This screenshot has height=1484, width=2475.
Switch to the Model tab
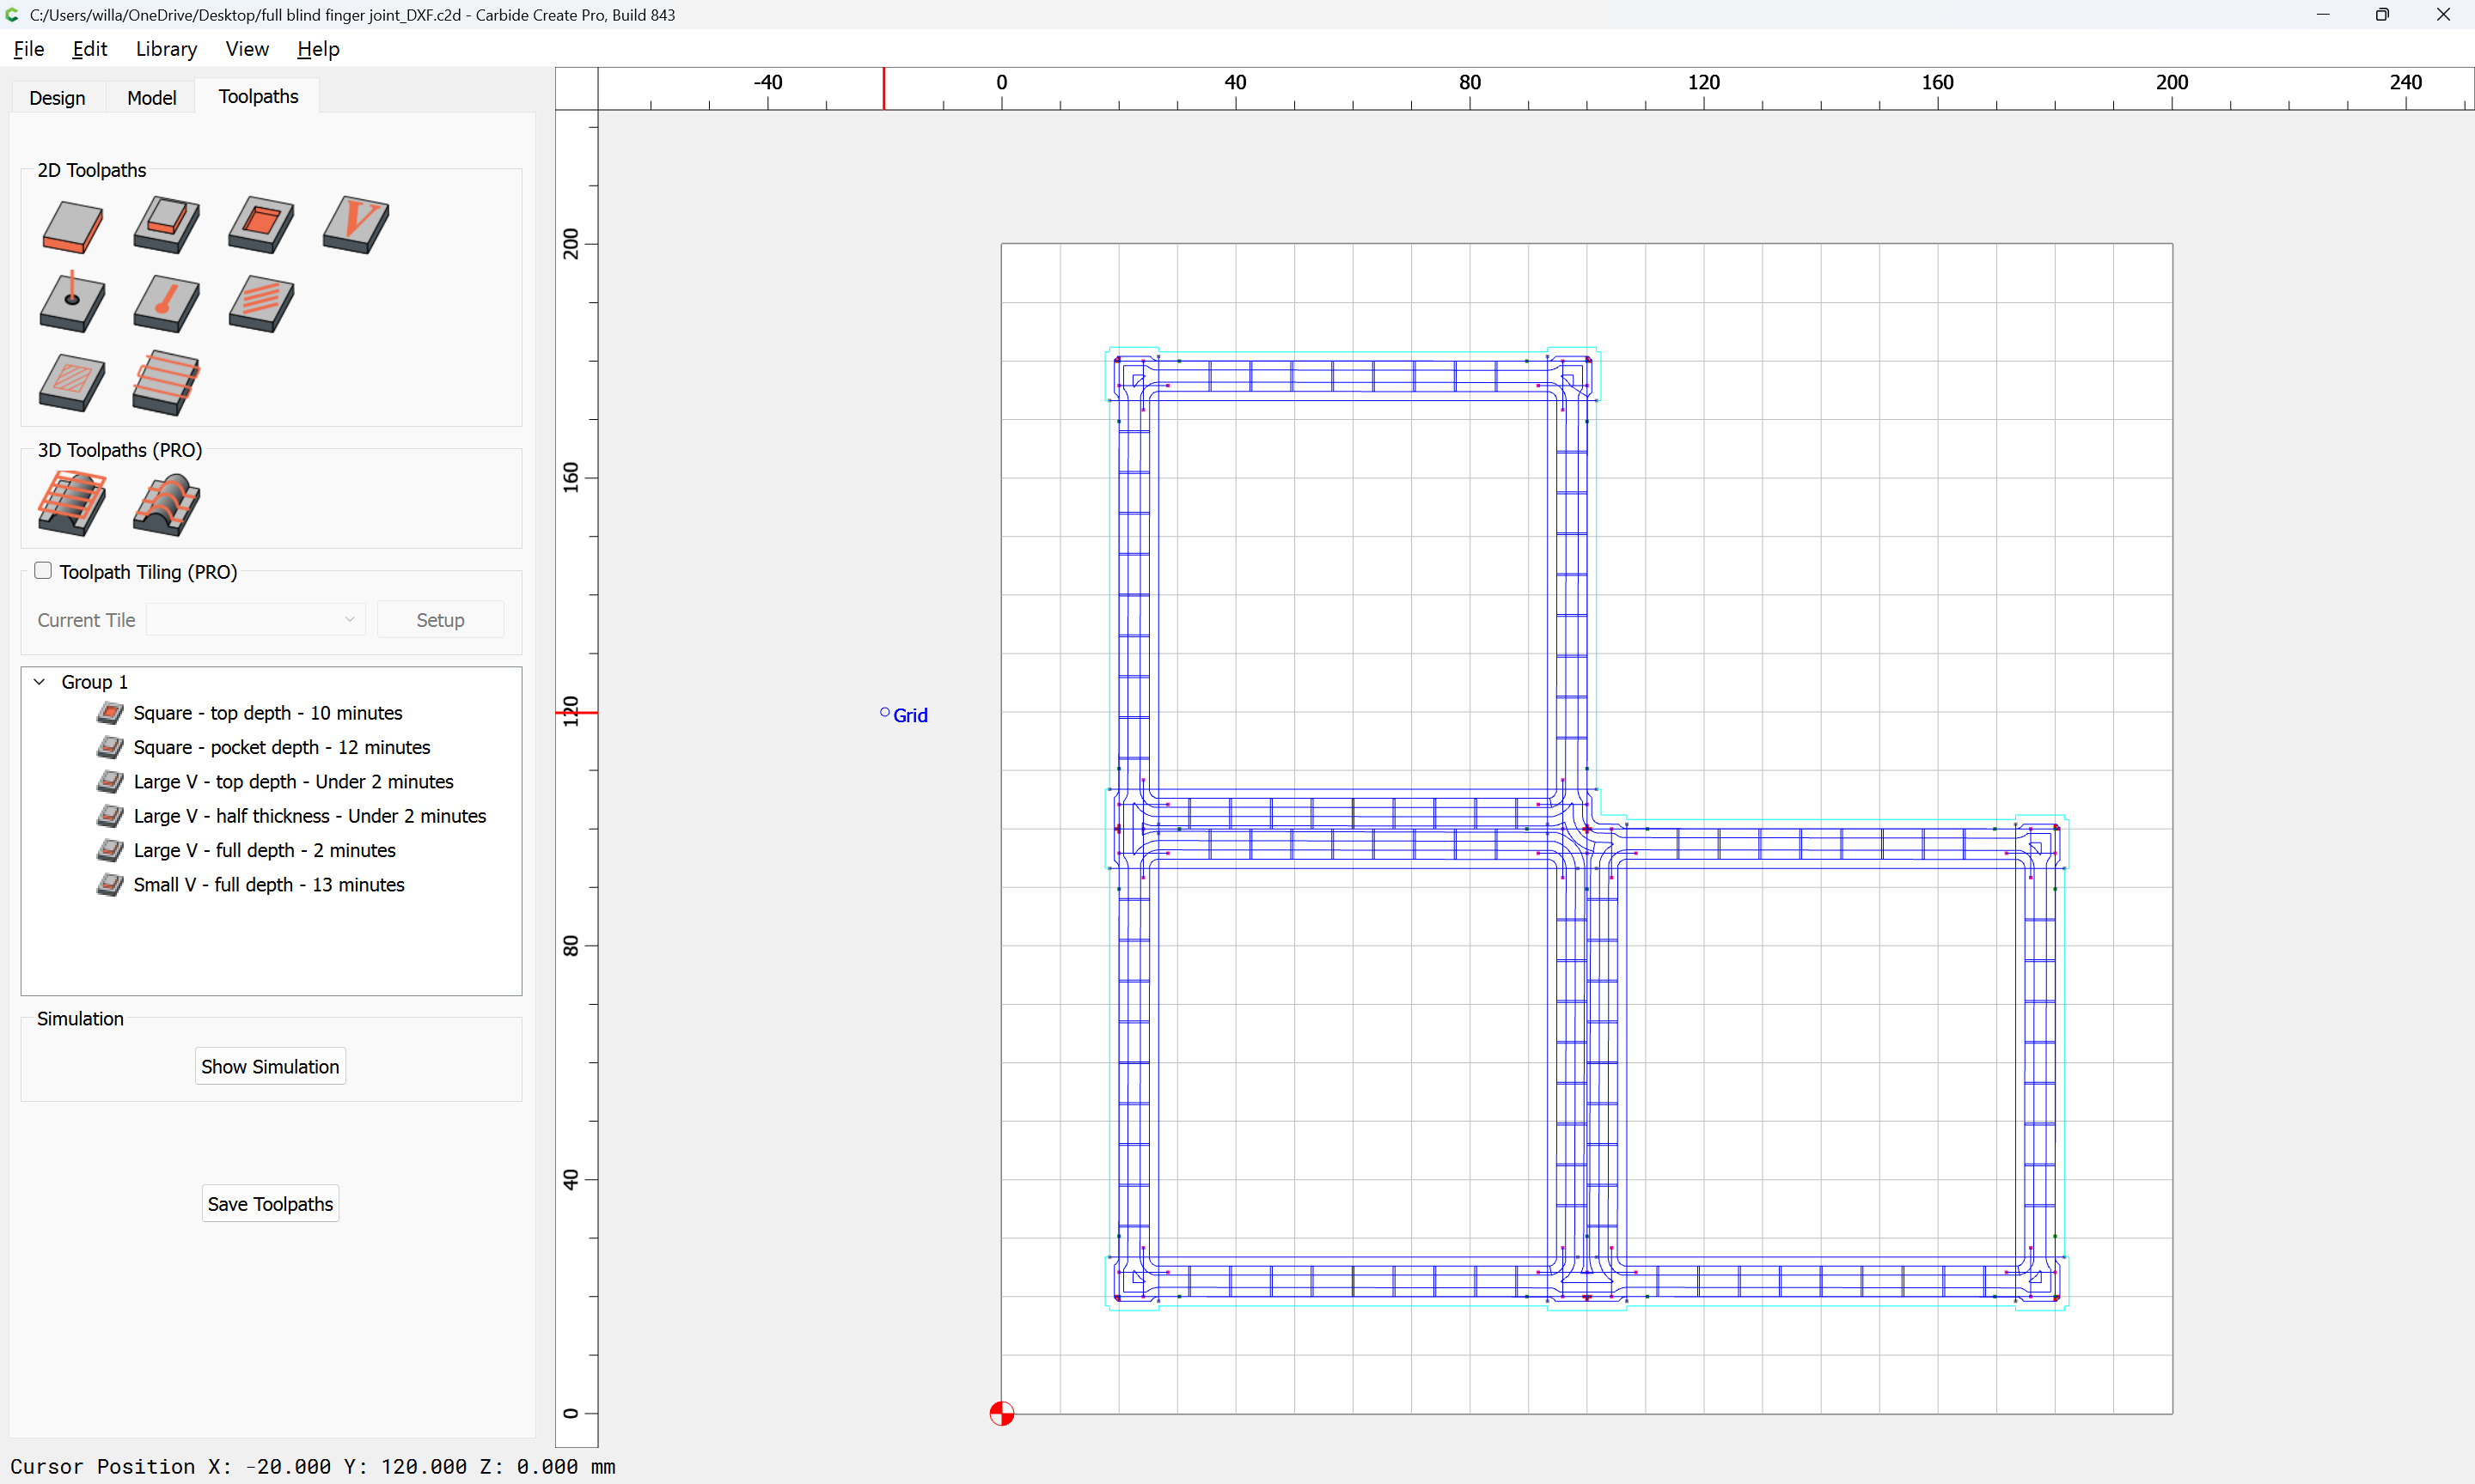152,98
